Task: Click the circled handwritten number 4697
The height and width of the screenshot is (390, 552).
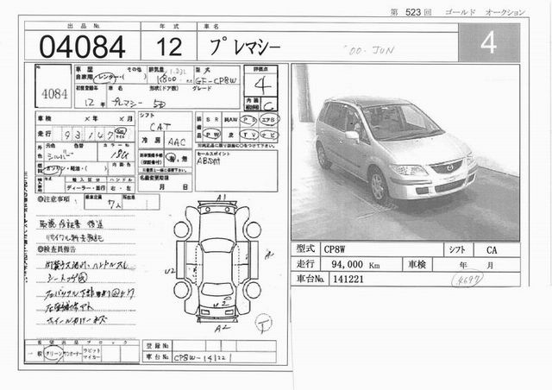Action: click(x=467, y=280)
